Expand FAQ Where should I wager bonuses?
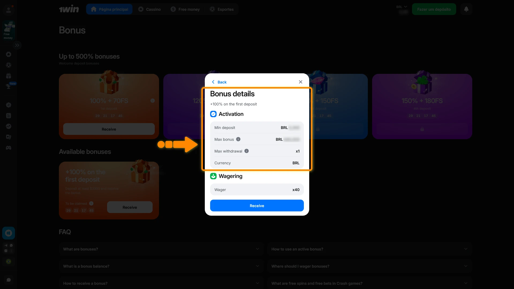Image resolution: width=514 pixels, height=289 pixels. pyautogui.click(x=369, y=266)
